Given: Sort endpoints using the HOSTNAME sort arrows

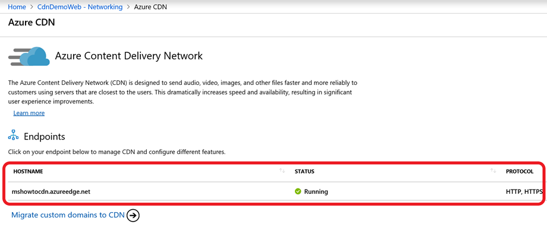Looking at the screenshot, I should coord(282,171).
